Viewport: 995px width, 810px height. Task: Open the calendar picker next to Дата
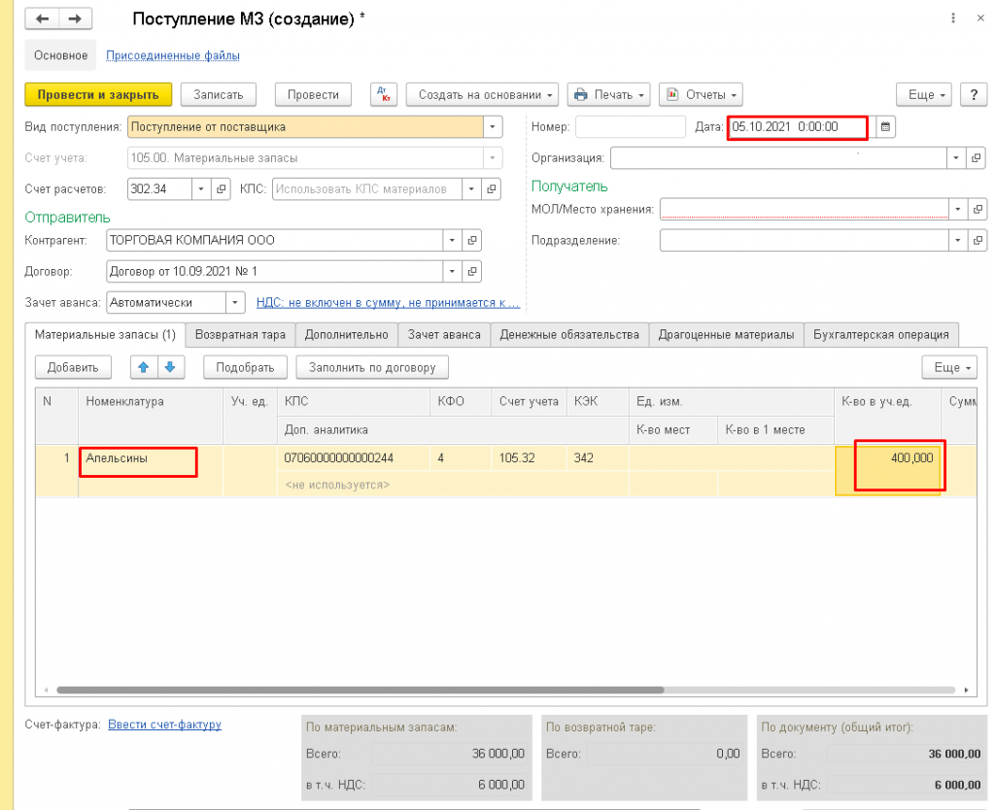point(884,127)
